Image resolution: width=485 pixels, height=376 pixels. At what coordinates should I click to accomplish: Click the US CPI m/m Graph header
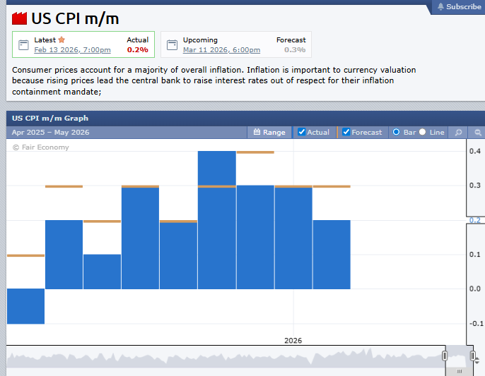click(50, 119)
